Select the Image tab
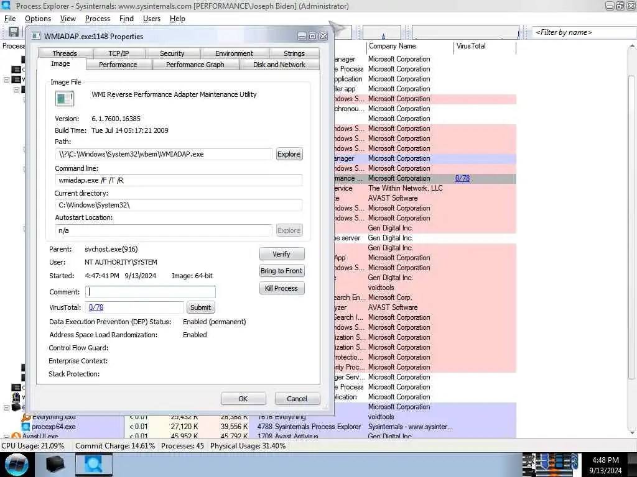The width and height of the screenshot is (637, 477). click(x=60, y=64)
